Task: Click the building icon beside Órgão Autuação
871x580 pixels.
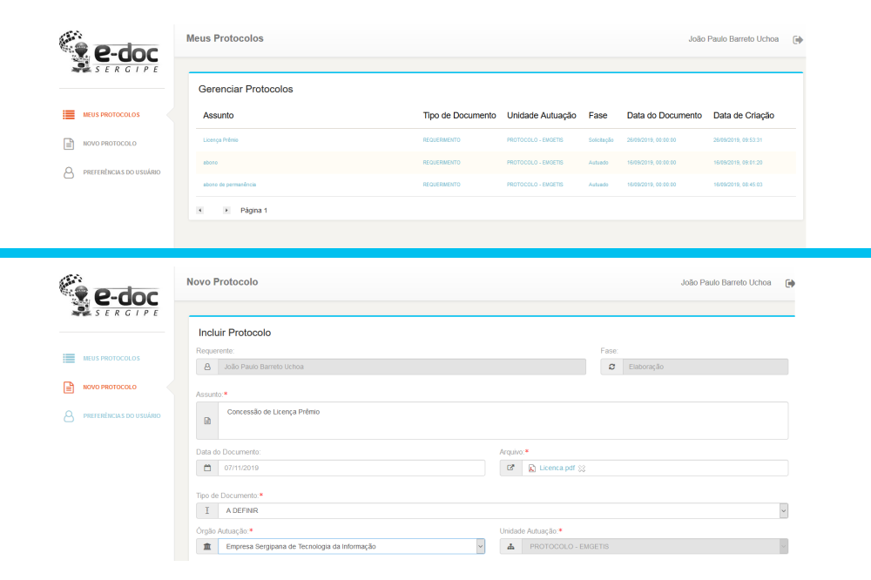Action: click(x=207, y=547)
